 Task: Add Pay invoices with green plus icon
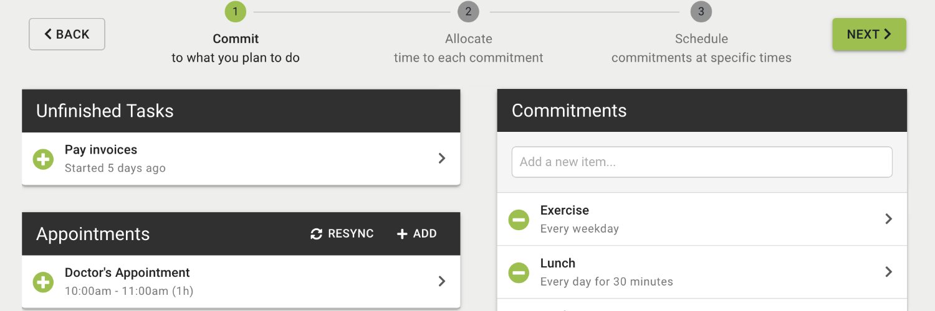click(43, 159)
